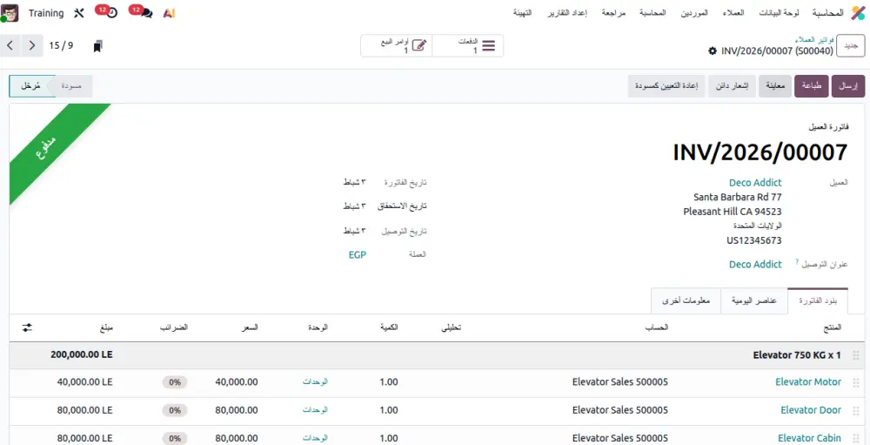The width and height of the screenshot is (870, 445).
Task: Click the Send (إرسال) button
Action: point(847,86)
